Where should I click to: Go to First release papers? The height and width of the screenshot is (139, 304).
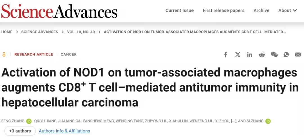tap(223, 10)
